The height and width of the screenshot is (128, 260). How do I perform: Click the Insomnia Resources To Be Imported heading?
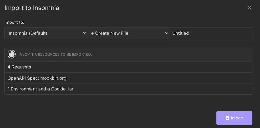tap(55, 54)
